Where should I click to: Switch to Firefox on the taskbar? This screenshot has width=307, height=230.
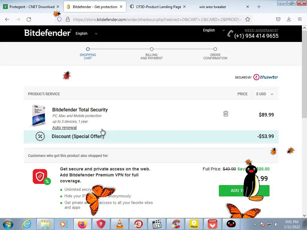click(x=82, y=224)
